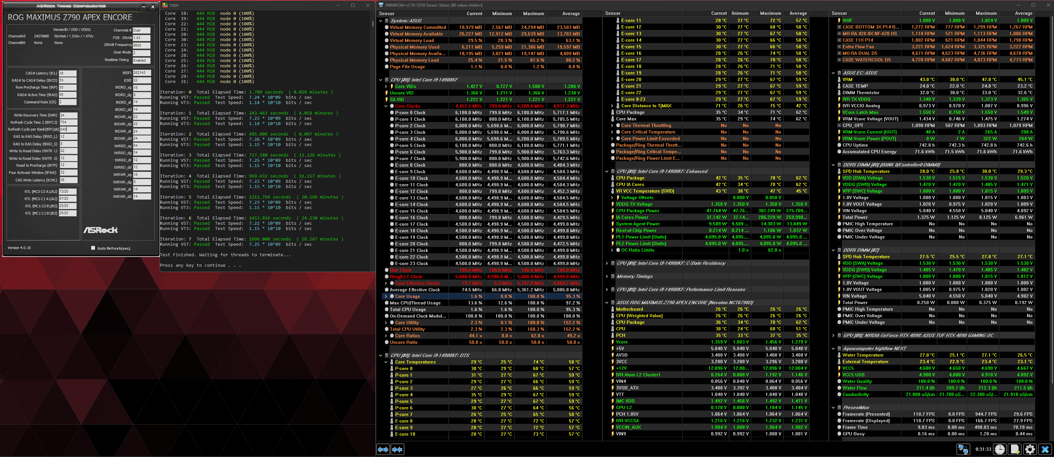
Task: Collapse the Core Temperatures tree
Action: coord(386,362)
